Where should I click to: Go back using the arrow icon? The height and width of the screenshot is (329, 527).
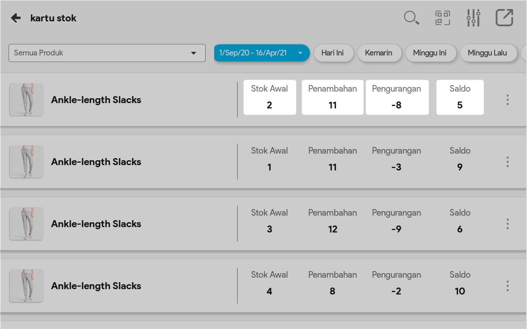pos(16,18)
